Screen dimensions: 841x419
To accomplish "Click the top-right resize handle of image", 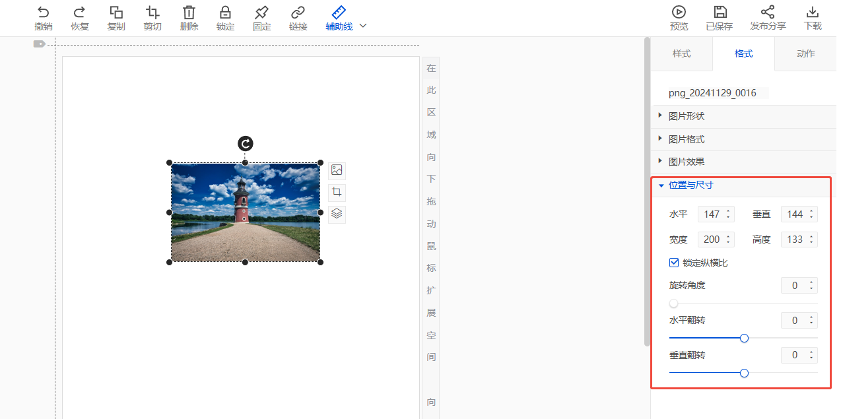I will click(x=321, y=162).
